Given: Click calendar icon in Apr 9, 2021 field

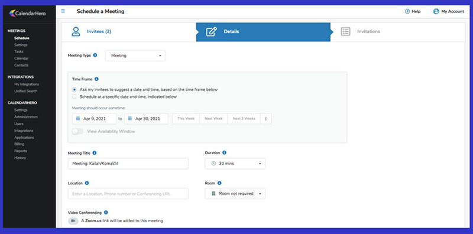Looking at the screenshot, I should coord(78,119).
